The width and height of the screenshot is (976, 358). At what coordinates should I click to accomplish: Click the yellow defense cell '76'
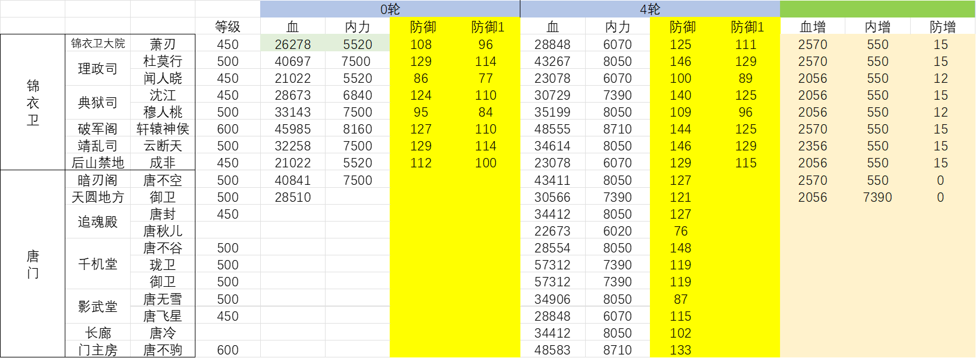(681, 231)
